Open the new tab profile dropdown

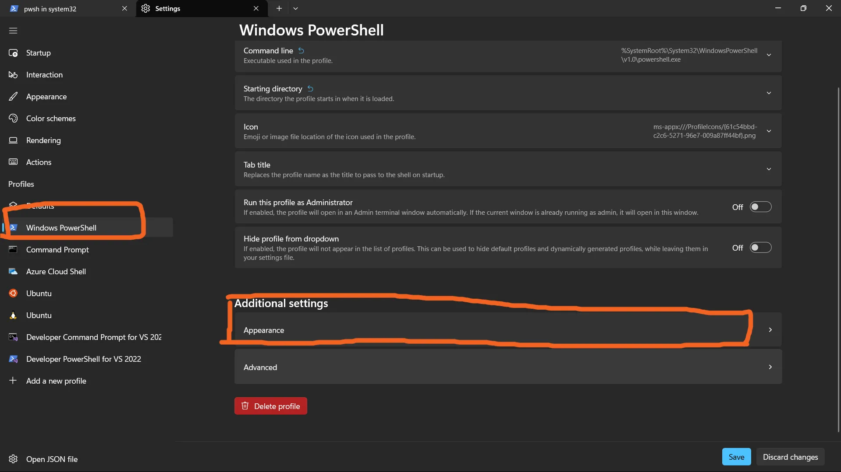click(295, 8)
